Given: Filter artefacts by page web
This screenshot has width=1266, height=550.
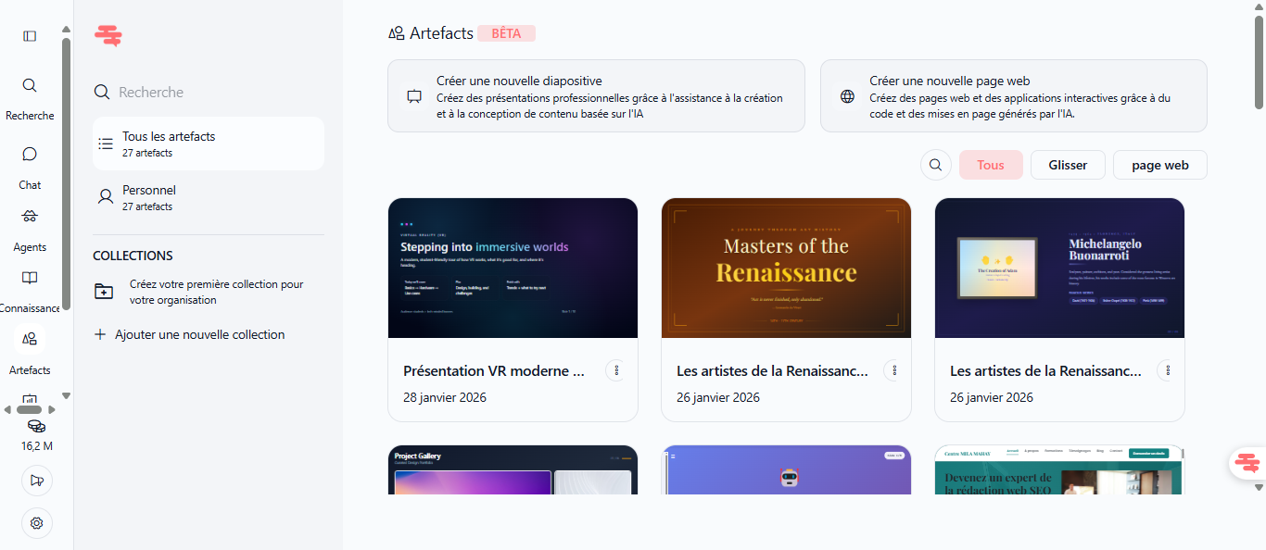Looking at the screenshot, I should 1159,165.
